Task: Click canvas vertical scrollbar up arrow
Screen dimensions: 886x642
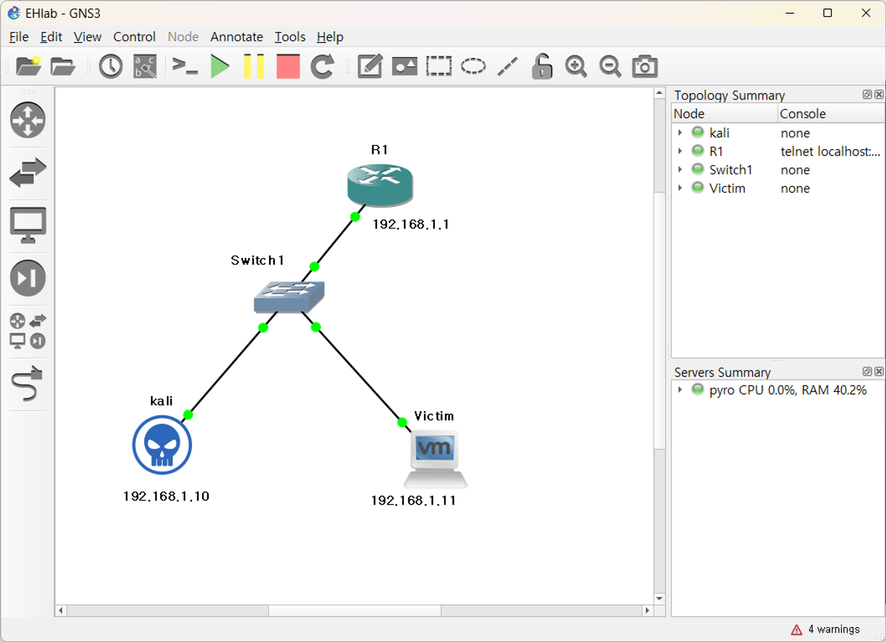Action: coord(659,93)
